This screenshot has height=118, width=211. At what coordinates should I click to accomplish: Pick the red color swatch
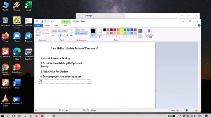[115, 30]
